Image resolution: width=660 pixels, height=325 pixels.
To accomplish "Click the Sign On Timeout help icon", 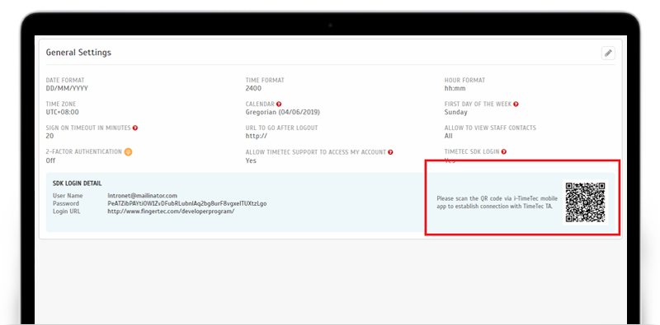I will (x=135, y=128).
